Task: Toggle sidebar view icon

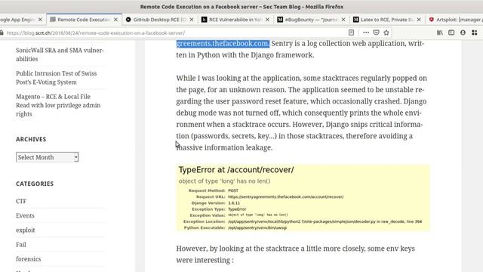Action: pyautogui.click(x=451, y=32)
